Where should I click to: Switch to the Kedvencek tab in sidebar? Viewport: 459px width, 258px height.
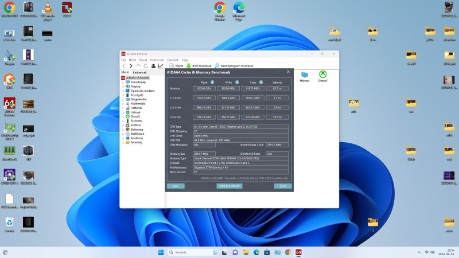click(x=139, y=72)
